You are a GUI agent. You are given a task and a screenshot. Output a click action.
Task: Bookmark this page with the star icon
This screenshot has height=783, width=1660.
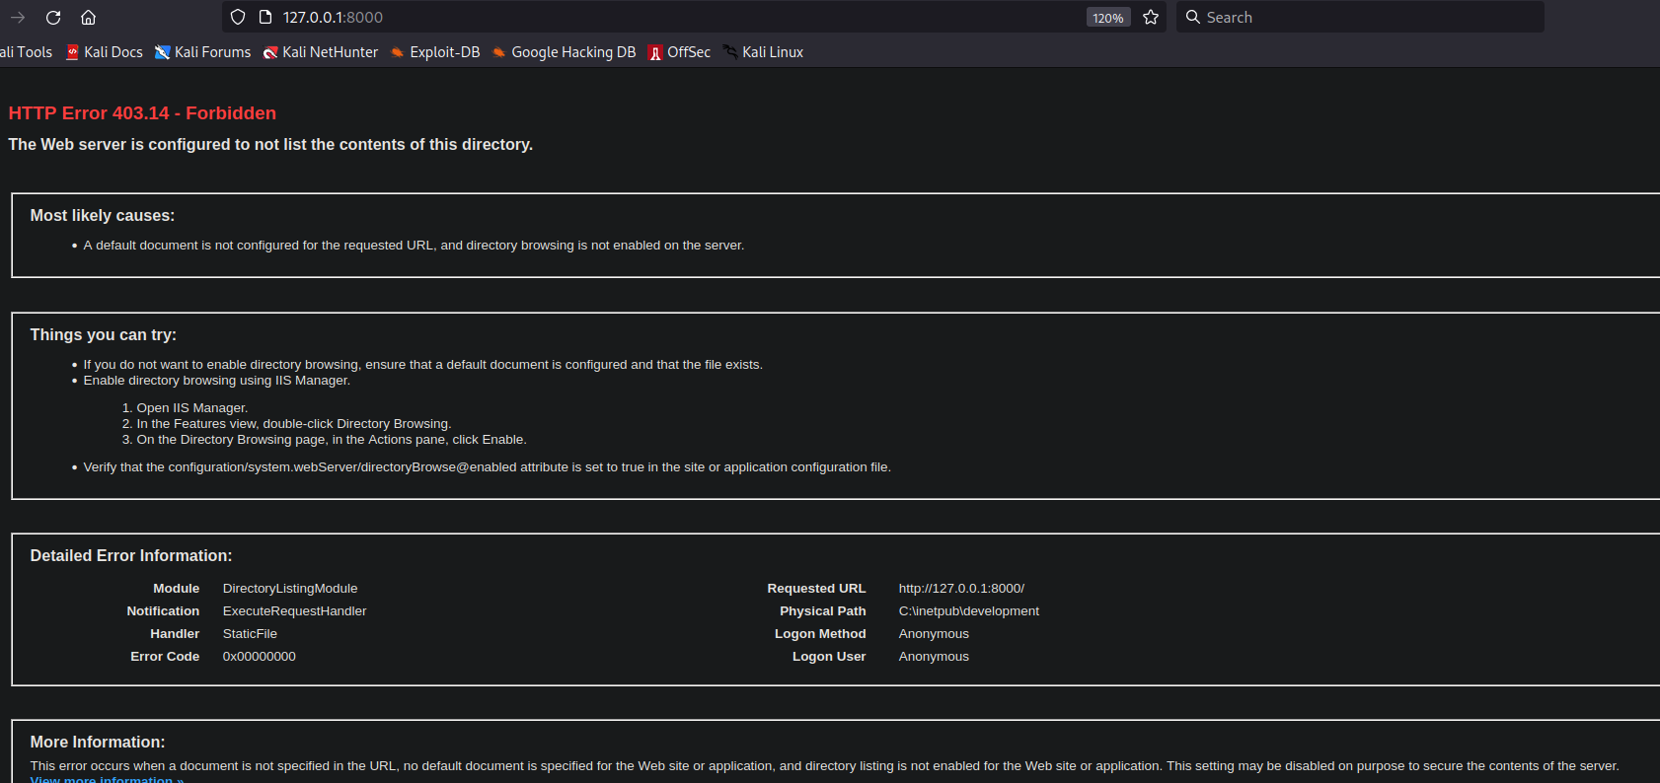[x=1151, y=18]
